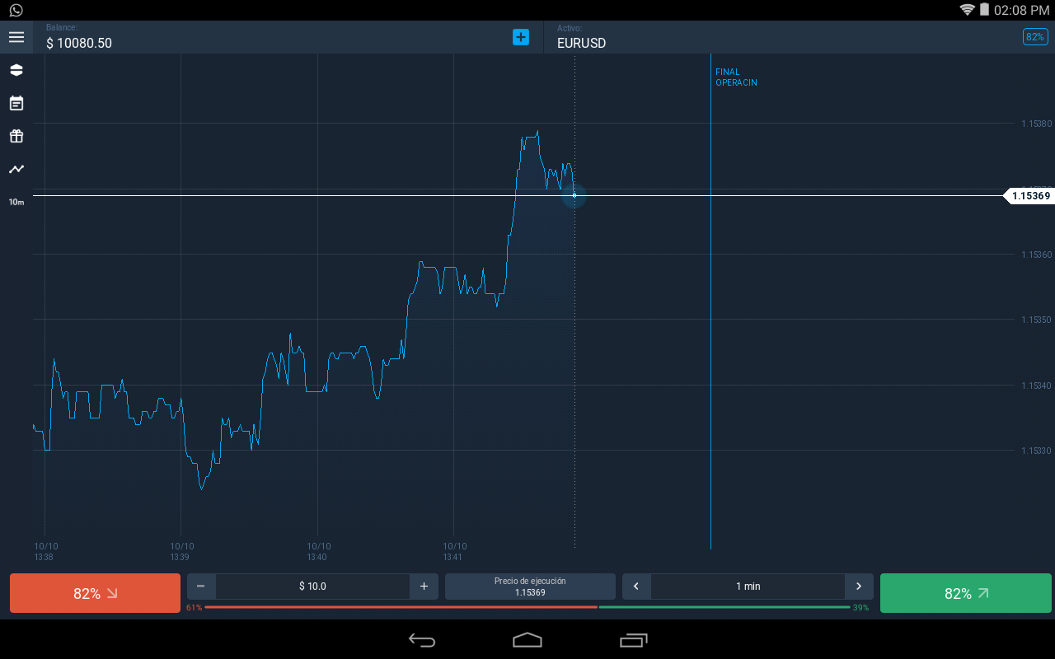Go to the next expiry time

tap(859, 587)
